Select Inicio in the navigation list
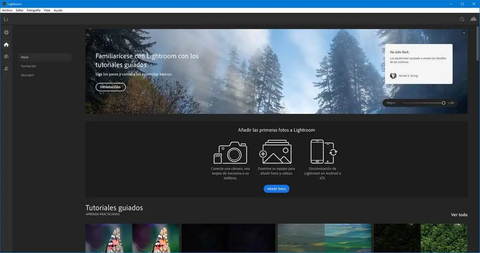Image resolution: width=480 pixels, height=253 pixels. 45,57
